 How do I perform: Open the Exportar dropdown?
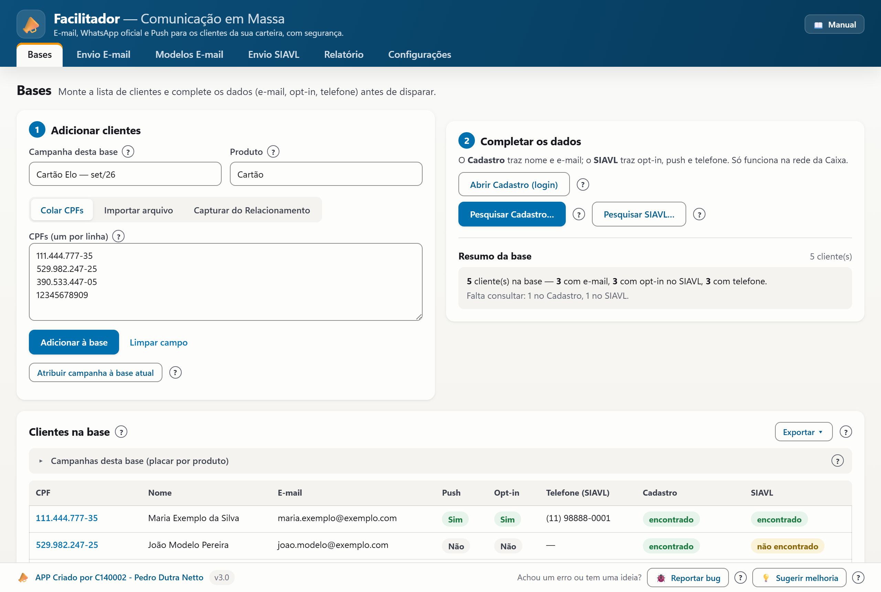coord(803,432)
